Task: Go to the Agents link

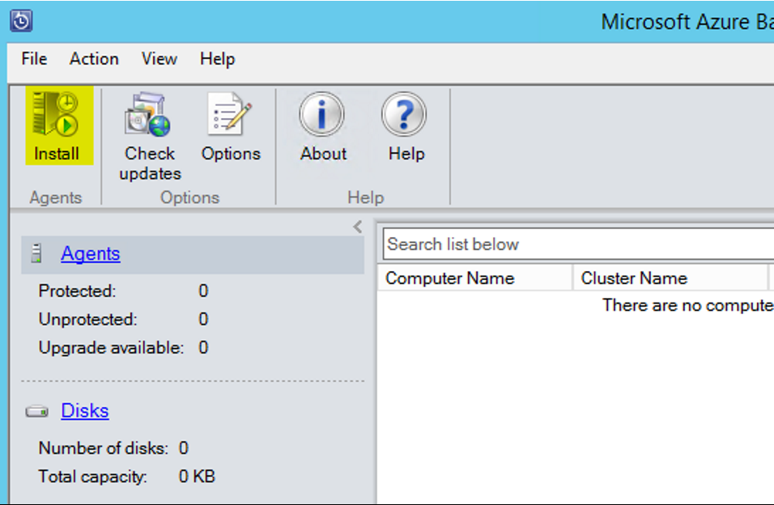Action: point(91,254)
